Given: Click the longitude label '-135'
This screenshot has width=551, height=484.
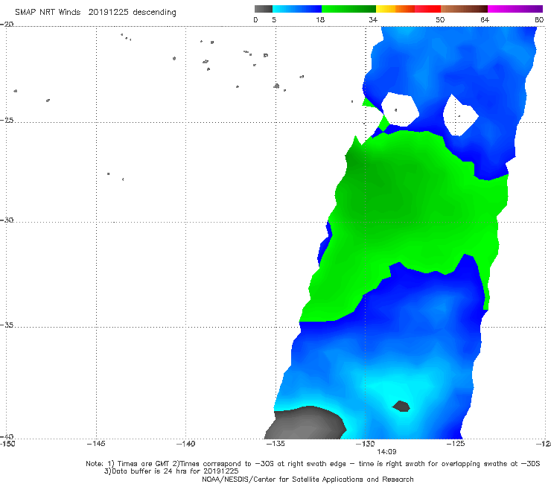Looking at the screenshot, I should 275,444.
